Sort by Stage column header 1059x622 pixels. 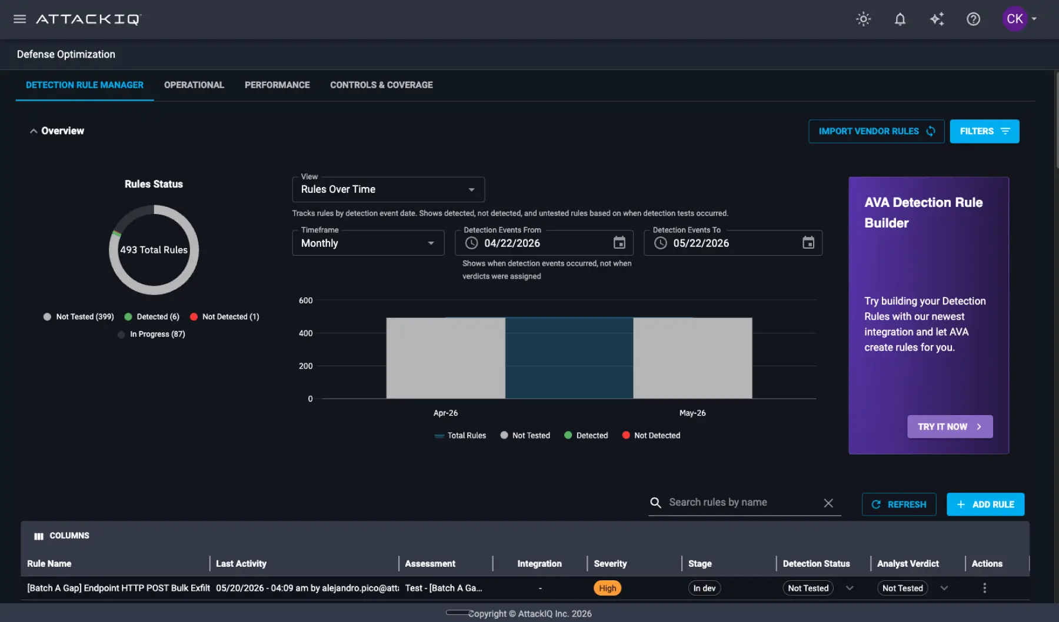coord(700,564)
